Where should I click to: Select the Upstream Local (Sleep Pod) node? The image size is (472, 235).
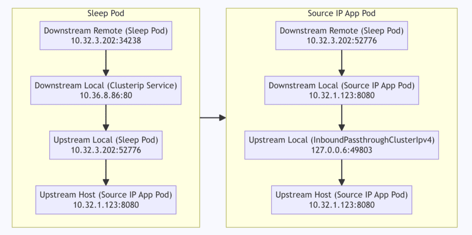pos(106,145)
